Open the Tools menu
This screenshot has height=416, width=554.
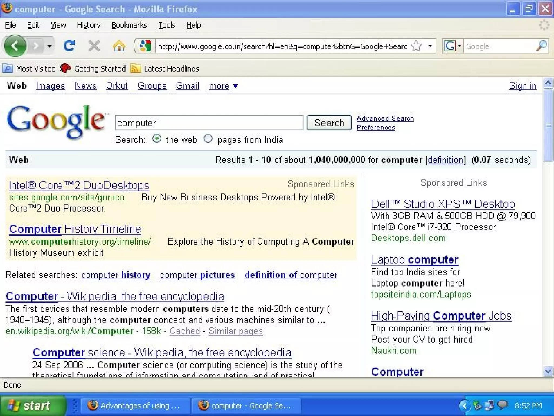pyautogui.click(x=167, y=25)
